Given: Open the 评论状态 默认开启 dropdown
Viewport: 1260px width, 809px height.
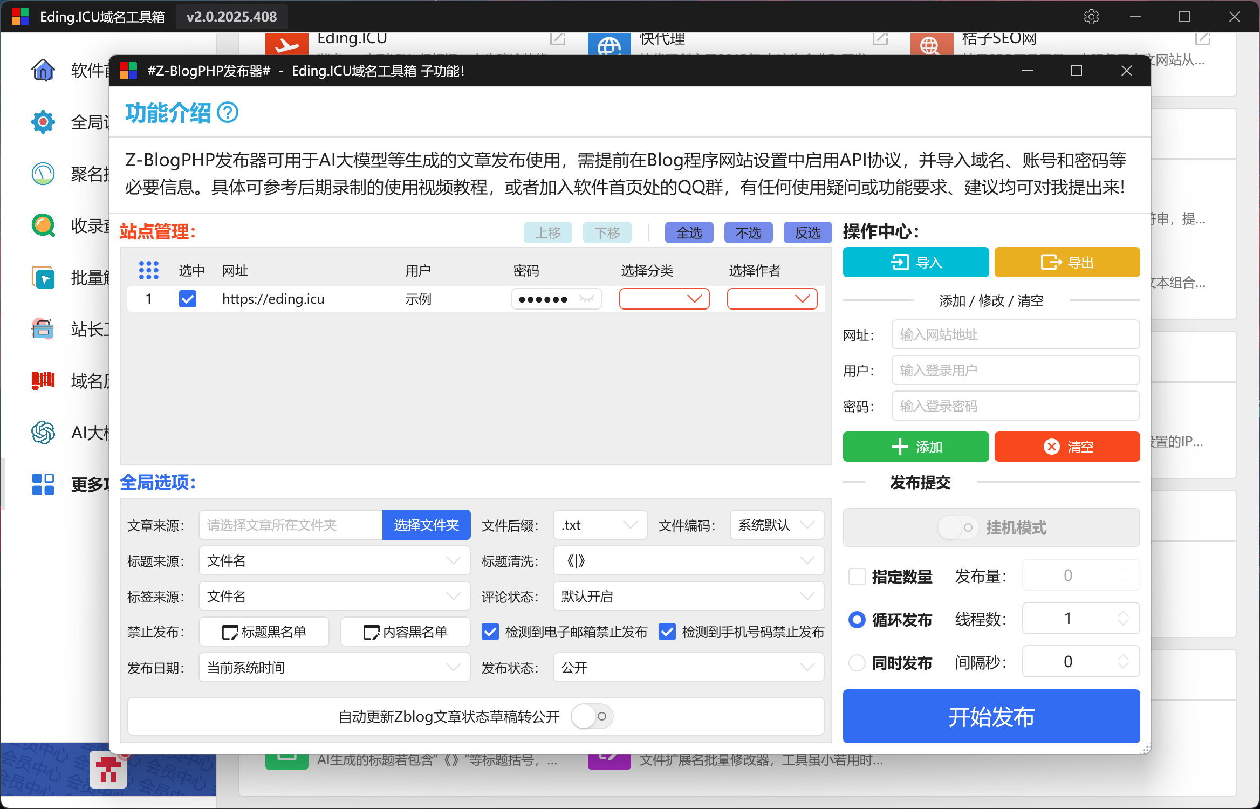Looking at the screenshot, I should coord(688,596).
